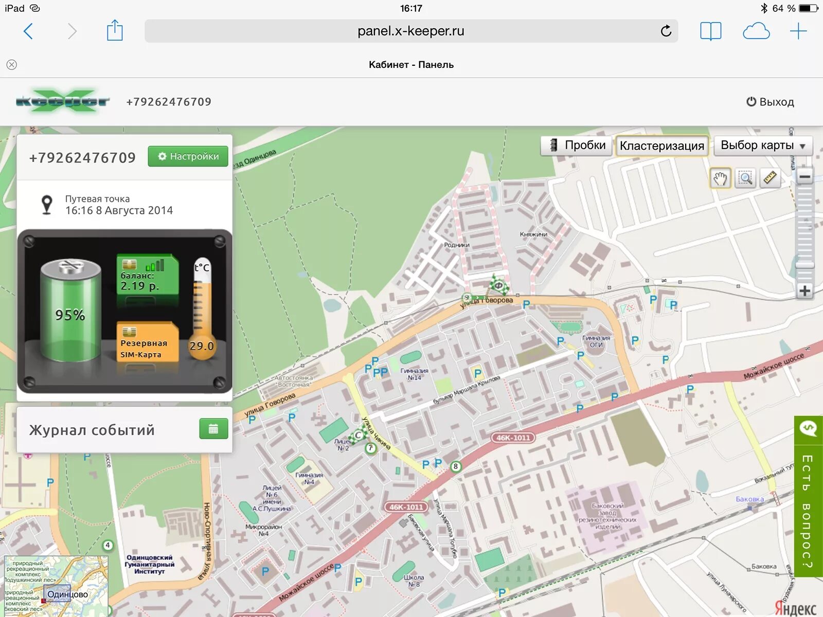
Task: Click the tracker marker near Лицей №2
Action: [359, 435]
